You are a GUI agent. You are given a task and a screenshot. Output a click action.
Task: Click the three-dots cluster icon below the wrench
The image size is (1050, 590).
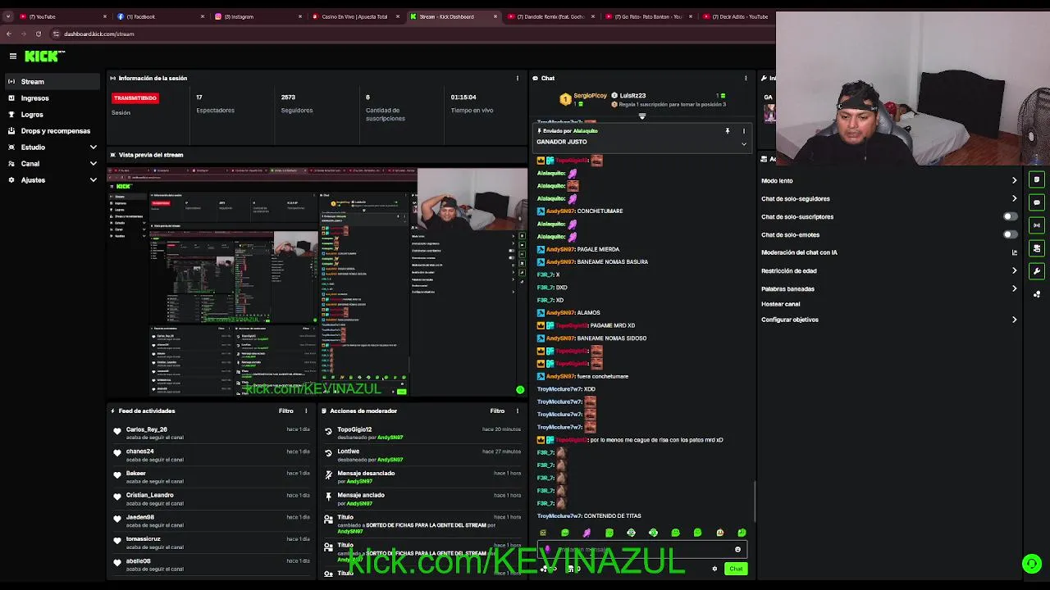click(1037, 294)
